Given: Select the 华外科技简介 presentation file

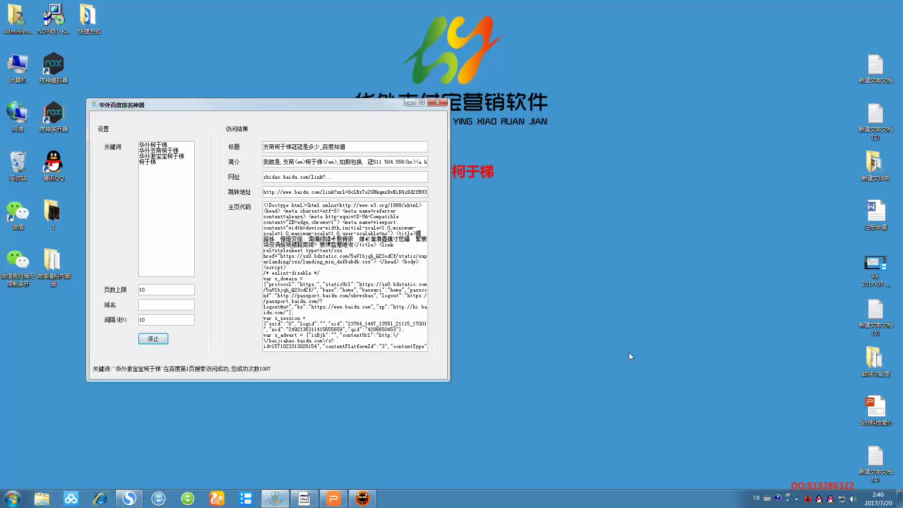Looking at the screenshot, I should (x=875, y=411).
